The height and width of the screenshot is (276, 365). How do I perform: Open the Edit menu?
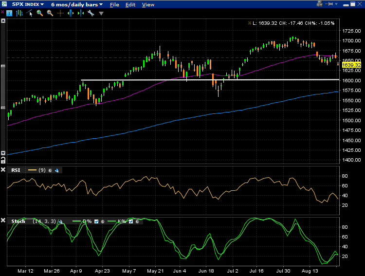pyautogui.click(x=130, y=5)
